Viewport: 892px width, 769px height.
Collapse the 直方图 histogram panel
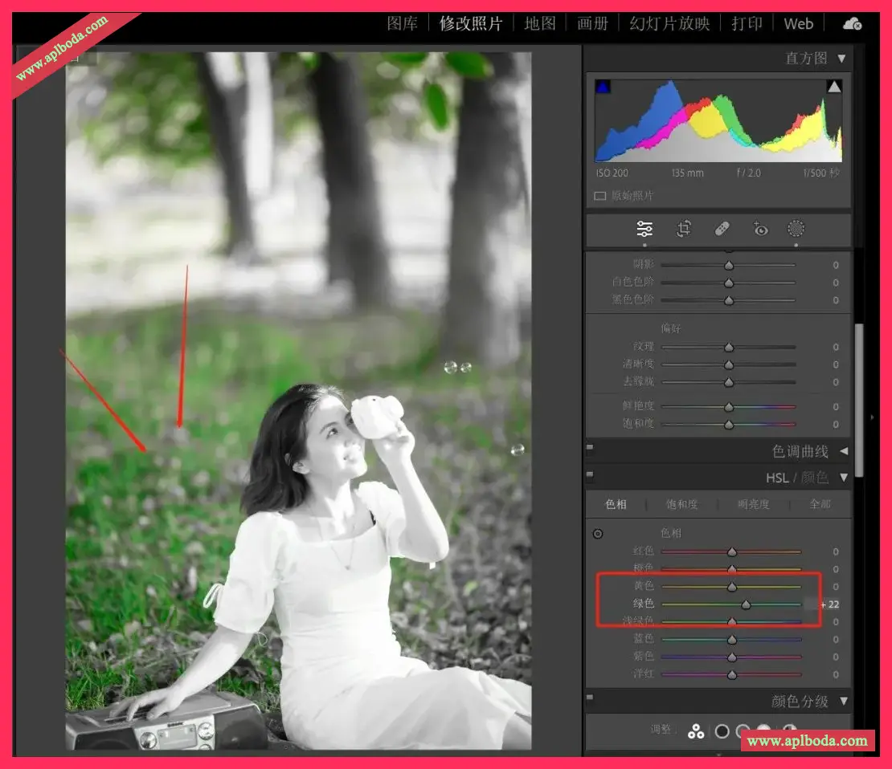click(x=841, y=58)
